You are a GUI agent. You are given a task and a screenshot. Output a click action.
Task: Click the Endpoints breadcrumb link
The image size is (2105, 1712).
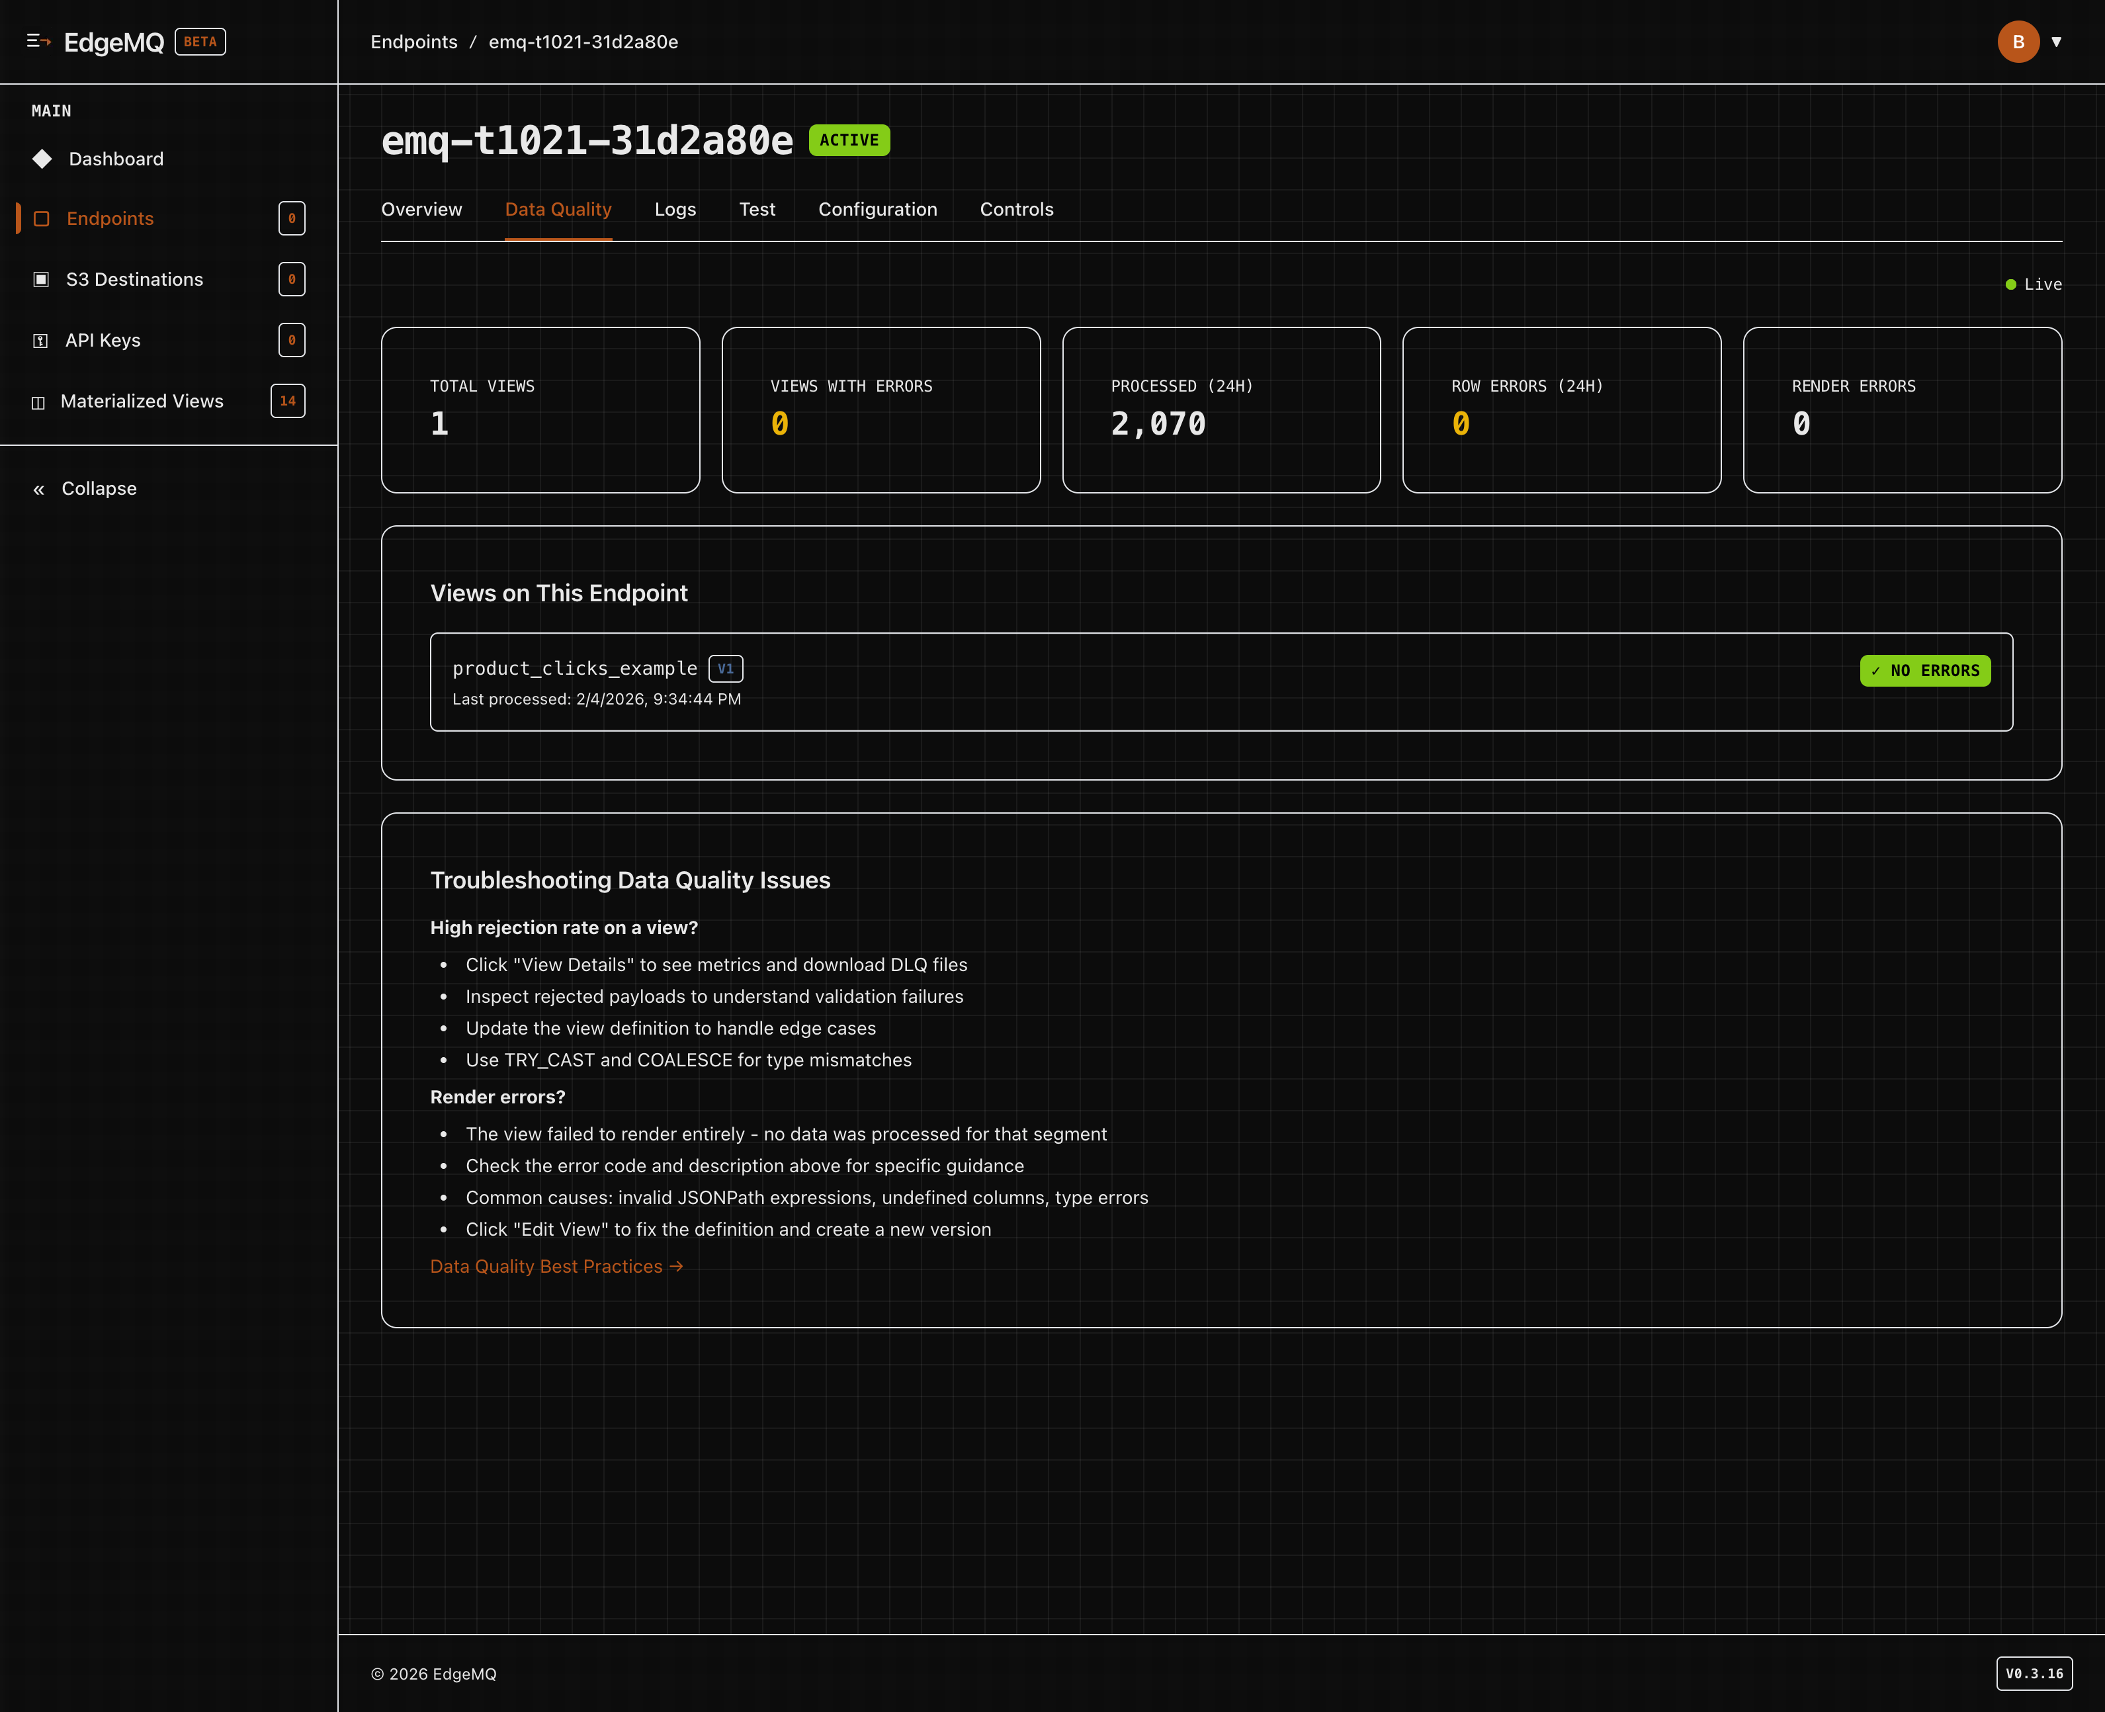[414, 42]
